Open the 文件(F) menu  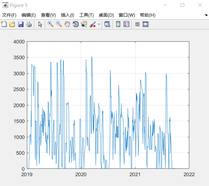click(9, 15)
